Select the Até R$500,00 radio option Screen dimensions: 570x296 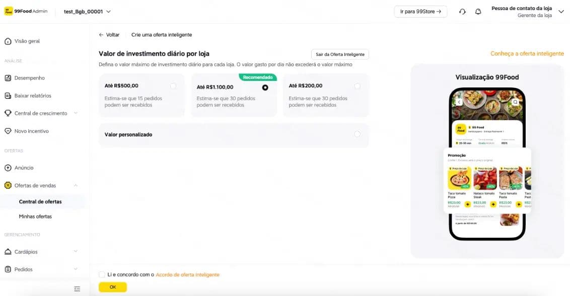173,86
